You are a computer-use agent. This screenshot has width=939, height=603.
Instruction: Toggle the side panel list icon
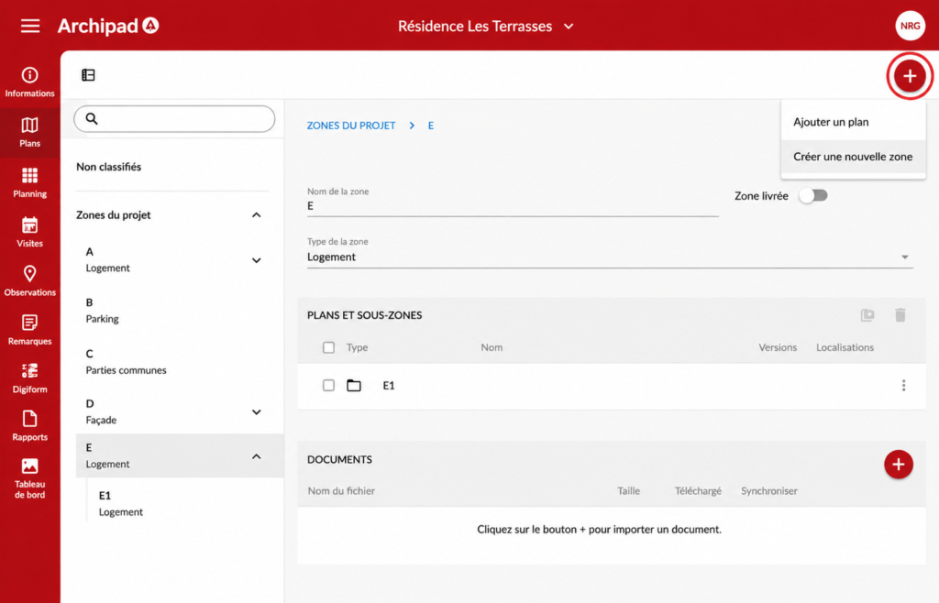coord(88,75)
